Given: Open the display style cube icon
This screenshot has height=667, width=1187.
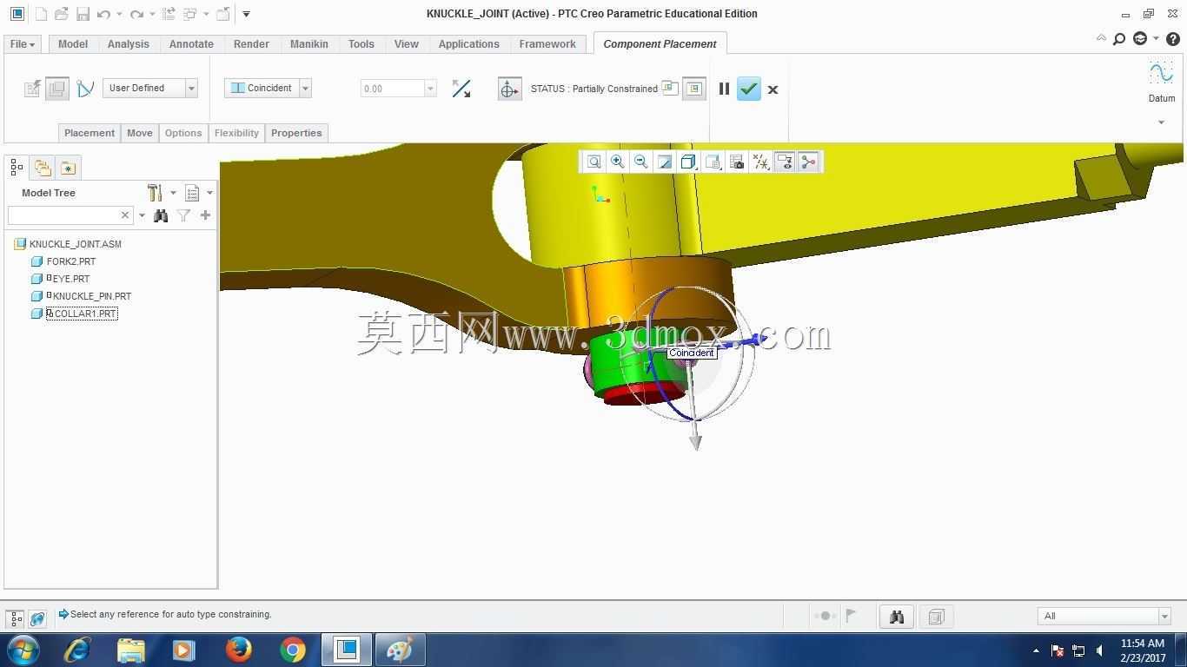Looking at the screenshot, I should (x=688, y=162).
